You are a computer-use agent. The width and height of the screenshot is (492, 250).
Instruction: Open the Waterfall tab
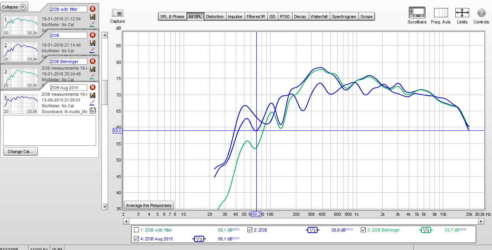pyautogui.click(x=319, y=17)
